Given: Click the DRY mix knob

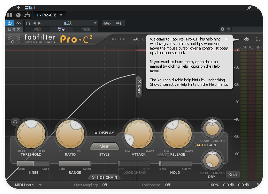Looking at the screenshot, I should point(212,161).
